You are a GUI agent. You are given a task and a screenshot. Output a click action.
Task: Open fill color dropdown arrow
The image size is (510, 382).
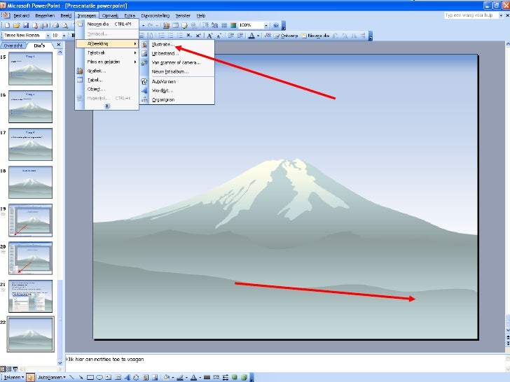click(173, 378)
